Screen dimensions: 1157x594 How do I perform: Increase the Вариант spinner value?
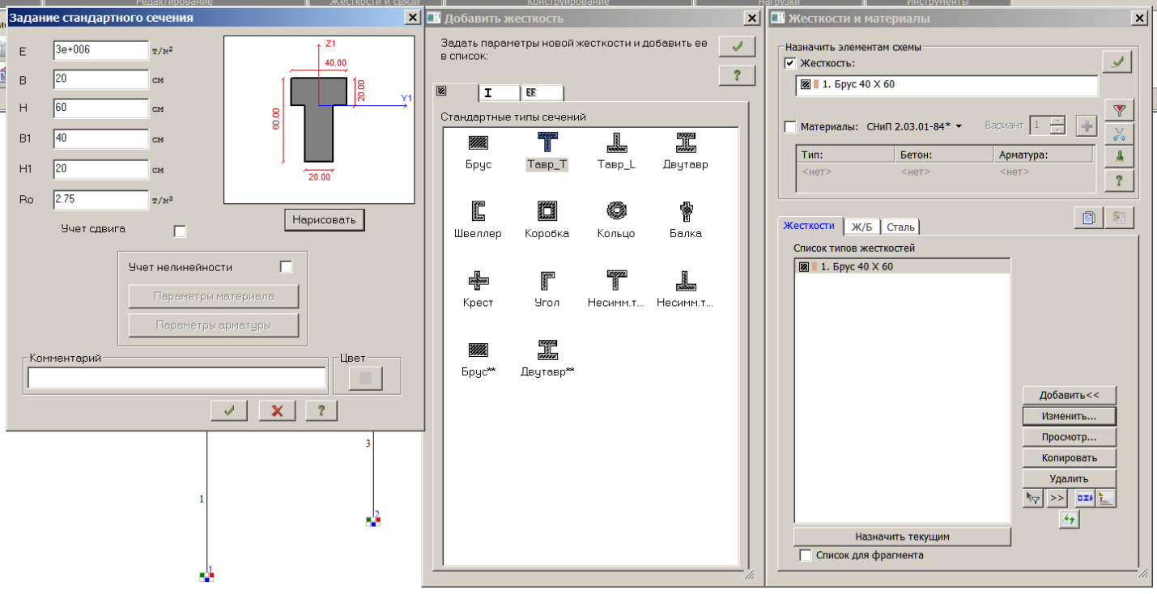pos(1057,121)
